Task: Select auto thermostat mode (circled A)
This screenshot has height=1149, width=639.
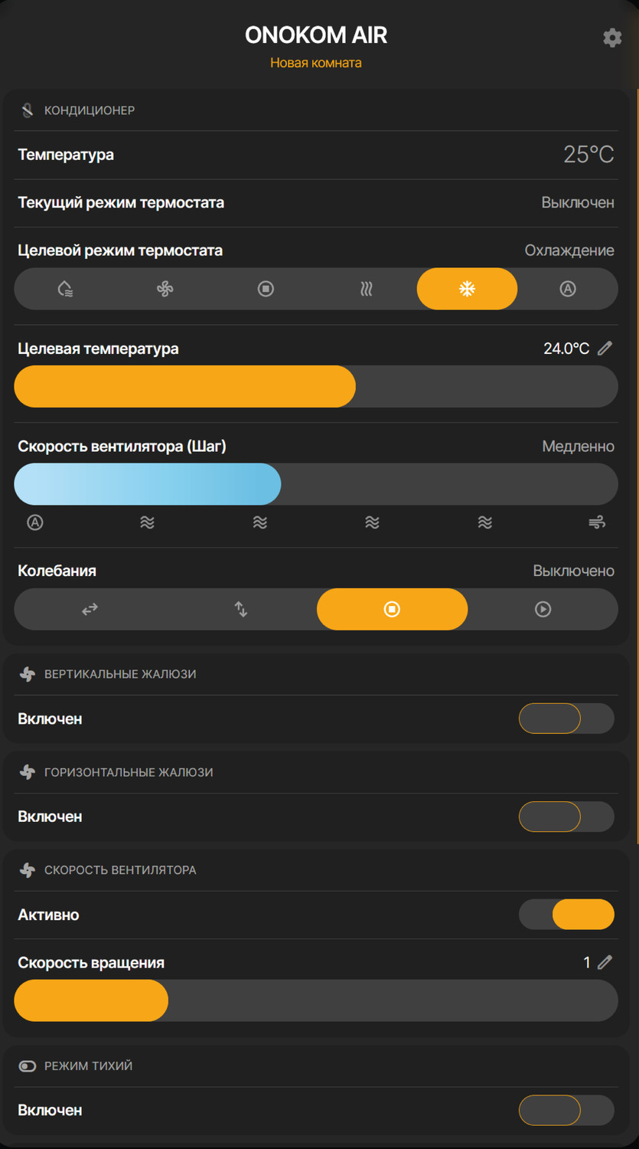Action: (567, 289)
